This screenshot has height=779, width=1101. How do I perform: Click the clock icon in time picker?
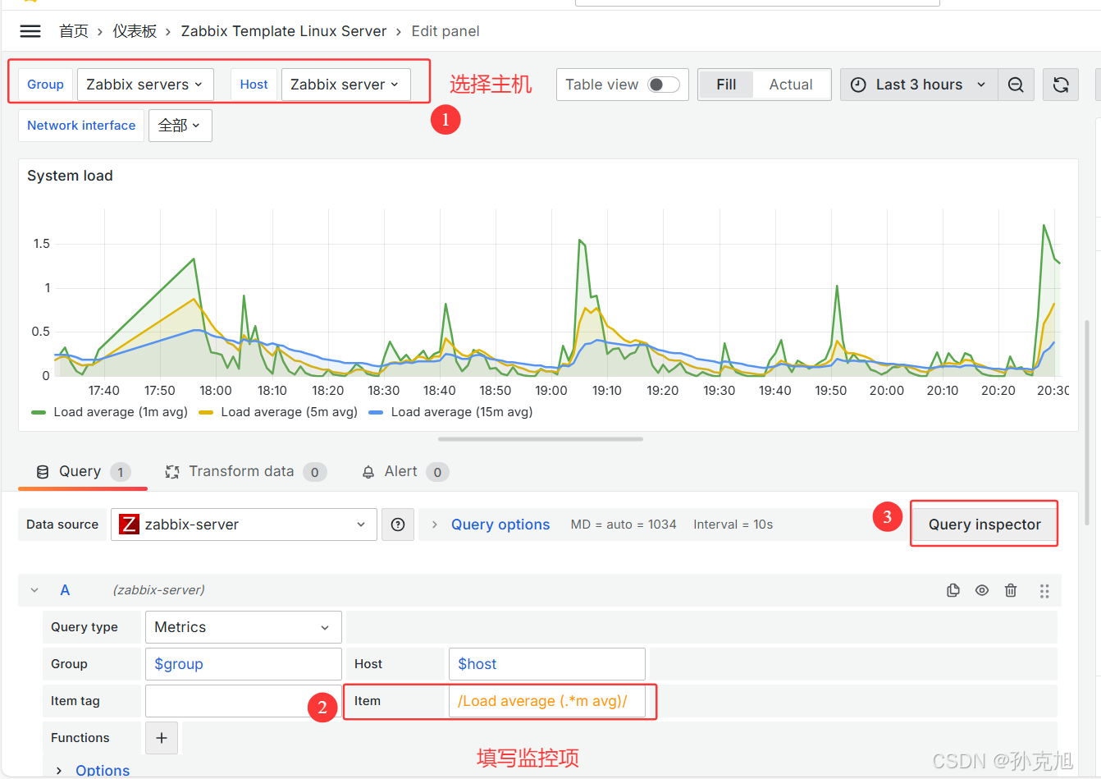point(858,85)
